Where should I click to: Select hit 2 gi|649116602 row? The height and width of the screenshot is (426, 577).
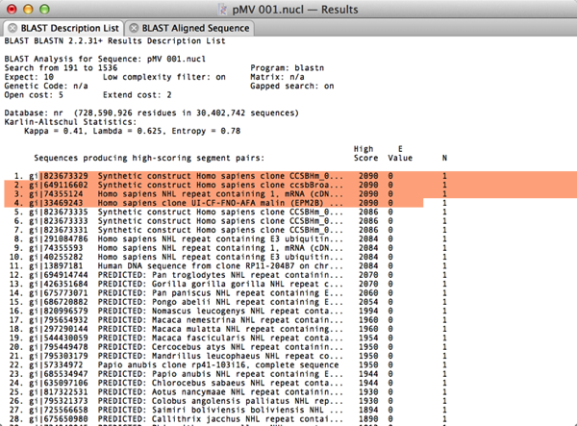coord(192,186)
